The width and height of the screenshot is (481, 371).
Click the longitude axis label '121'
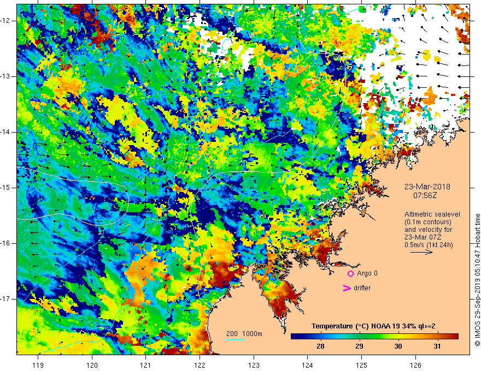(x=145, y=365)
